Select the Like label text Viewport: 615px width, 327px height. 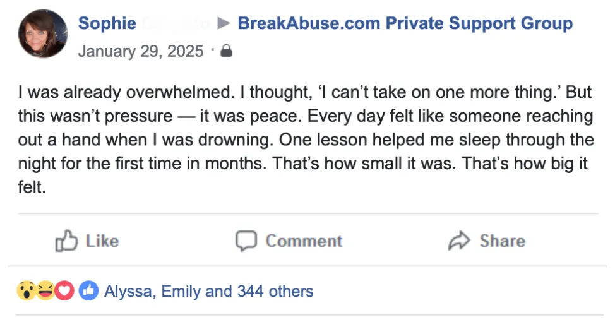pos(102,241)
